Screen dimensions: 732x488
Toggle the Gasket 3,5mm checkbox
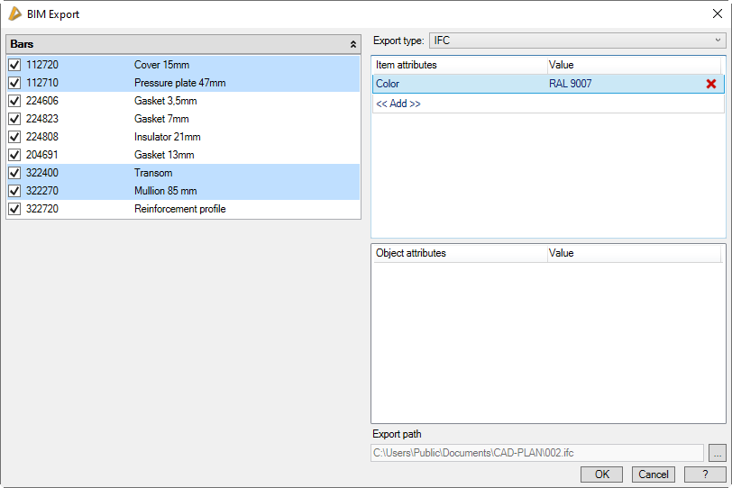click(x=14, y=101)
